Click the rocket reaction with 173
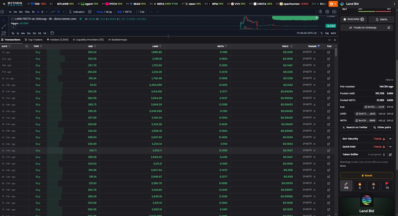 point(346,185)
